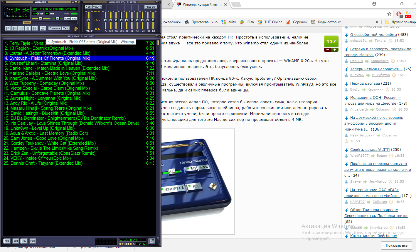Image resolution: width=416 pixels, height=252 pixels.
Task: Switch to the 'Winamp, который мы' browser tab
Action: (203, 4)
